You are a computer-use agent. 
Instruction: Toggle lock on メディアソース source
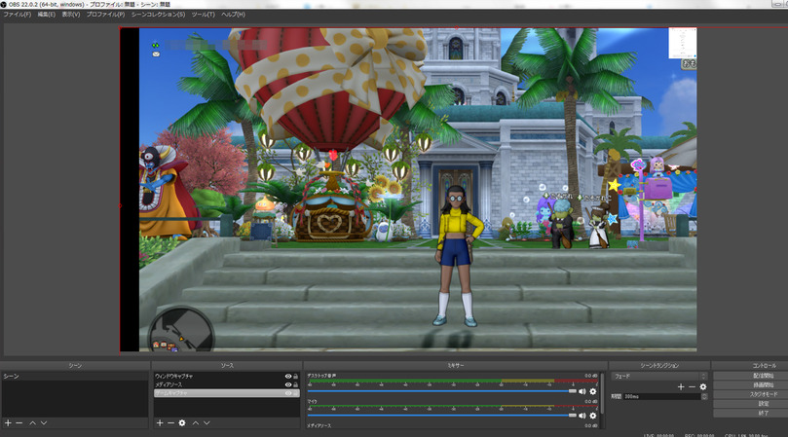coord(295,384)
